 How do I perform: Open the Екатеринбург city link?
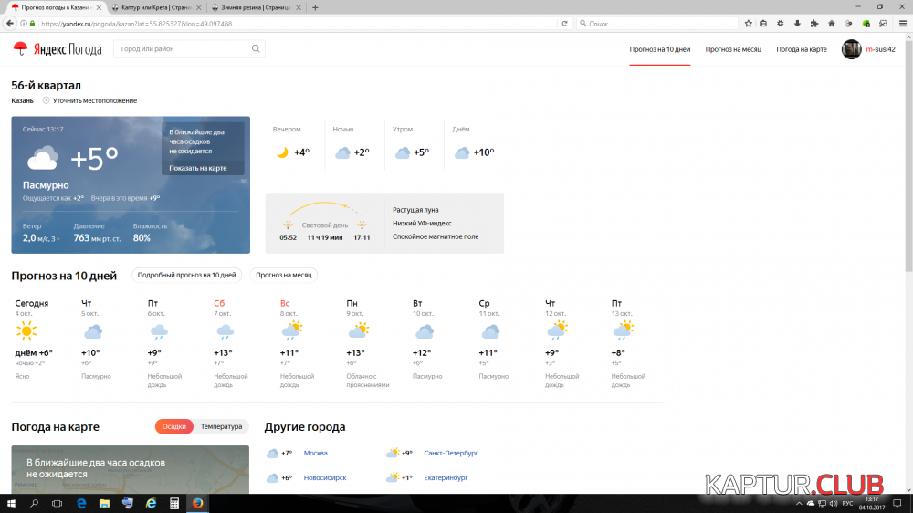(x=446, y=478)
